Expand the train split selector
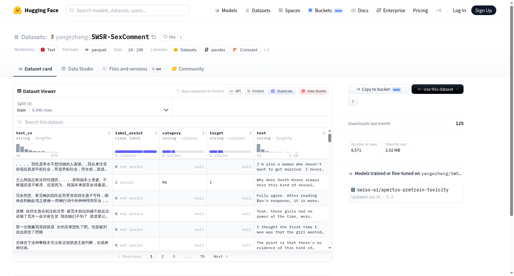This screenshot has height=276, width=514. tap(93, 107)
